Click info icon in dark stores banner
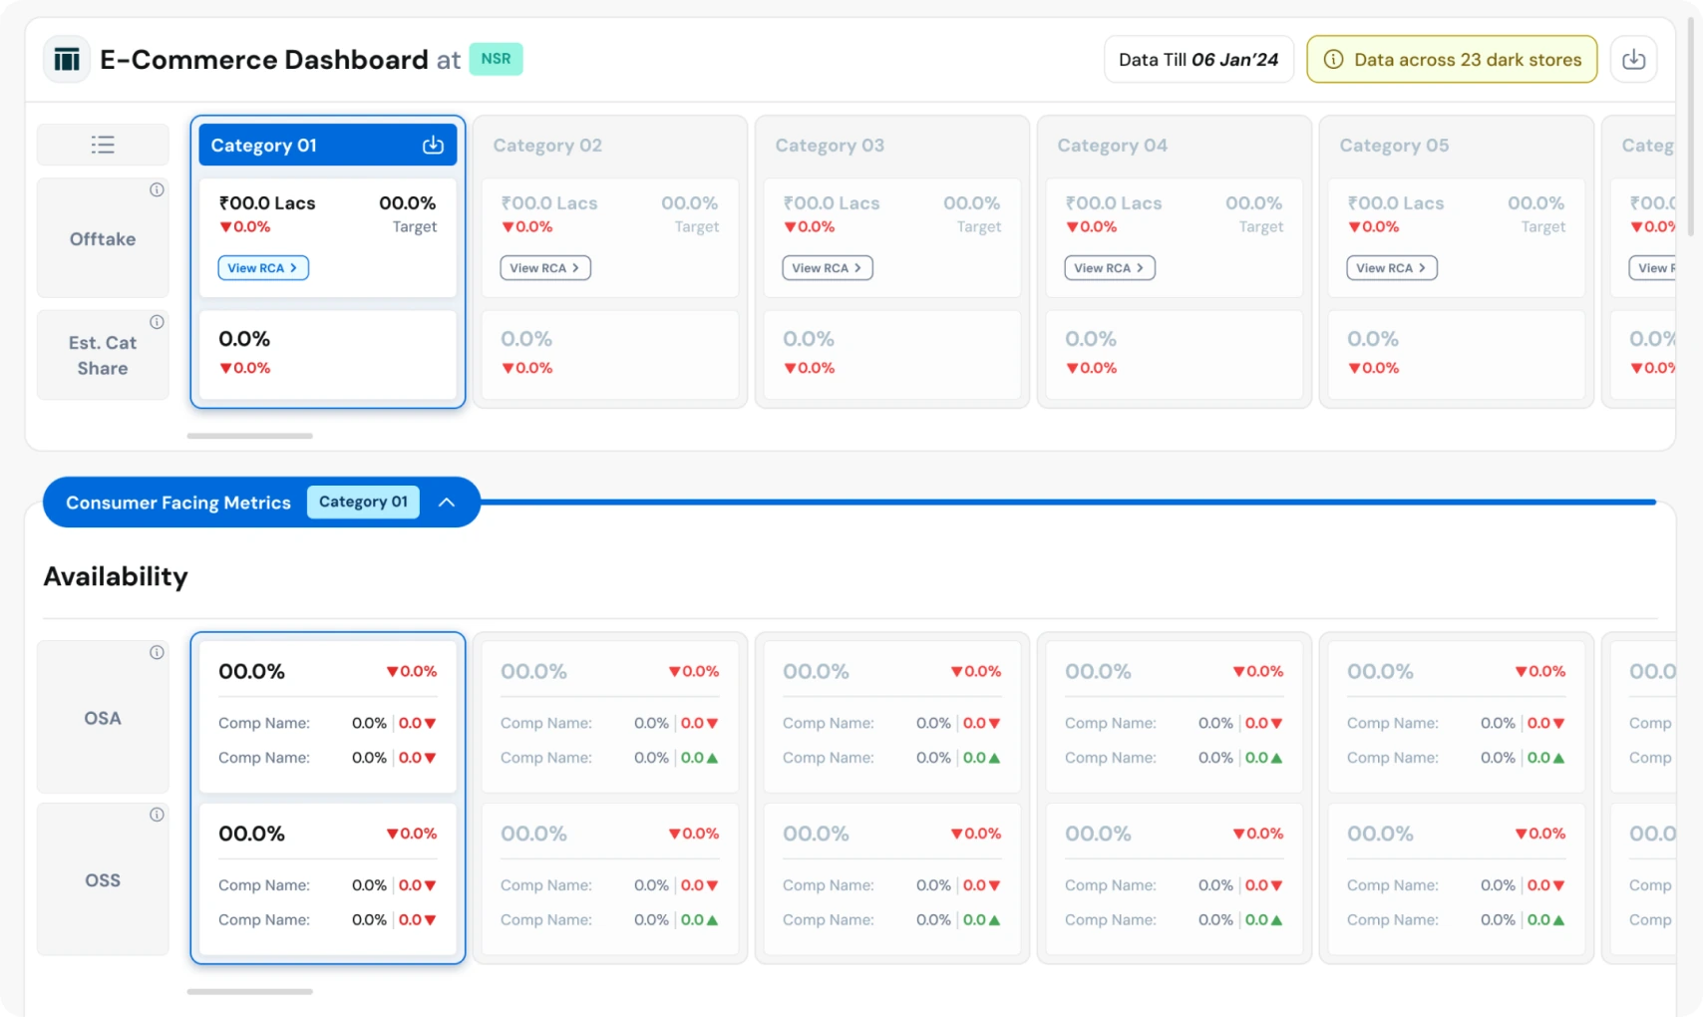 (x=1333, y=60)
